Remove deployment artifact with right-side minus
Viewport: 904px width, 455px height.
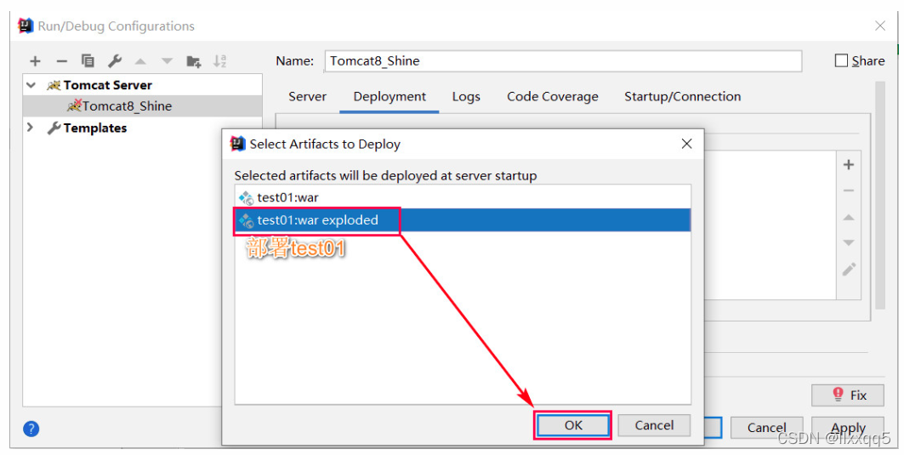coord(849,191)
